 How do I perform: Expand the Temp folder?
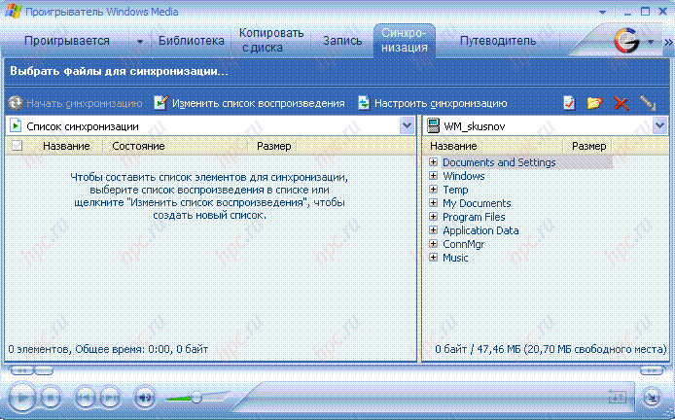click(x=434, y=190)
